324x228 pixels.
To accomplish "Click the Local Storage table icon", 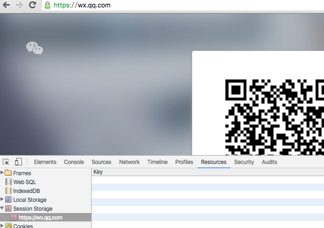I will tap(8, 199).
